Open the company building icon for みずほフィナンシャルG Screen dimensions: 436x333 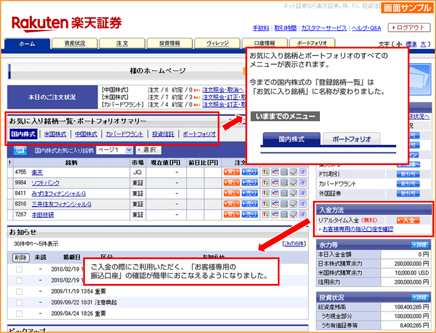(x=284, y=193)
